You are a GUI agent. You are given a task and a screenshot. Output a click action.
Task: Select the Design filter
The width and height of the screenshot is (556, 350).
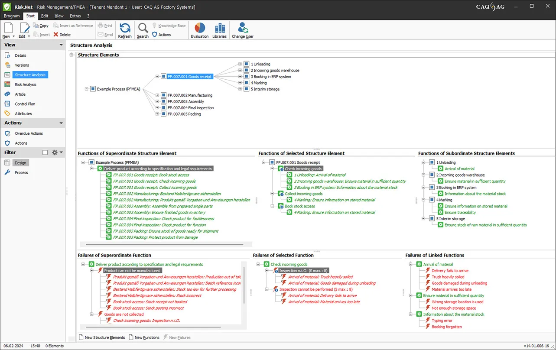(21, 163)
